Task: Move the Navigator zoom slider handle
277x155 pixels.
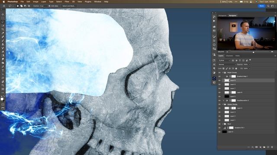Action: (253, 52)
